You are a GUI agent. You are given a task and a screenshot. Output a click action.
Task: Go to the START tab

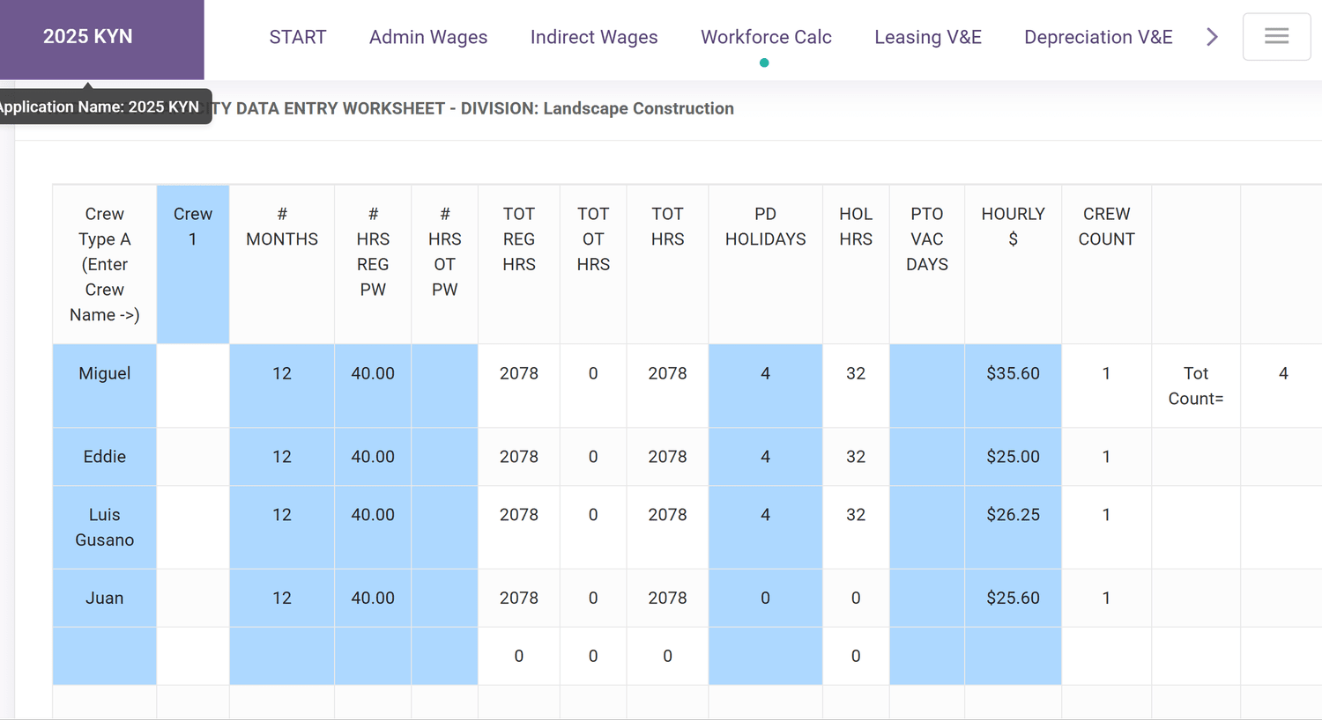pyautogui.click(x=298, y=37)
